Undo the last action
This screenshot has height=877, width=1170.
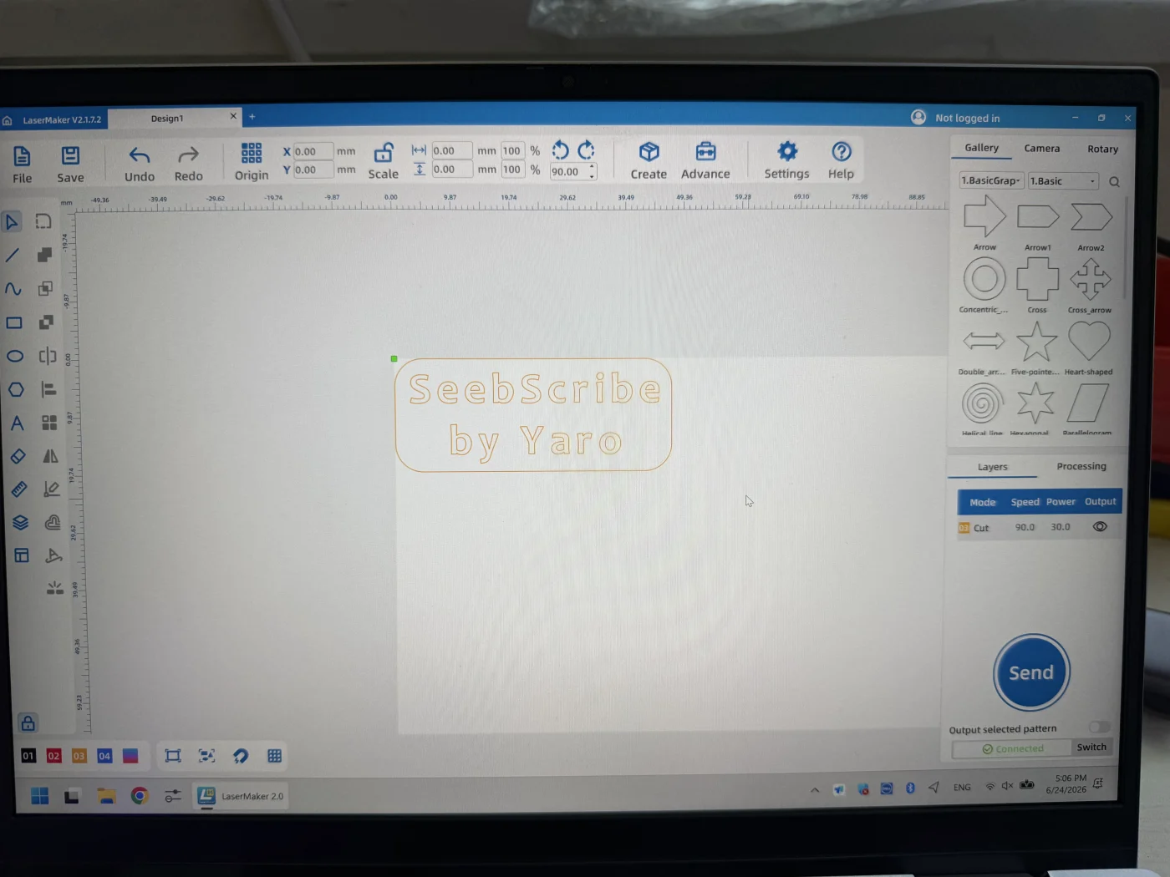tap(140, 164)
